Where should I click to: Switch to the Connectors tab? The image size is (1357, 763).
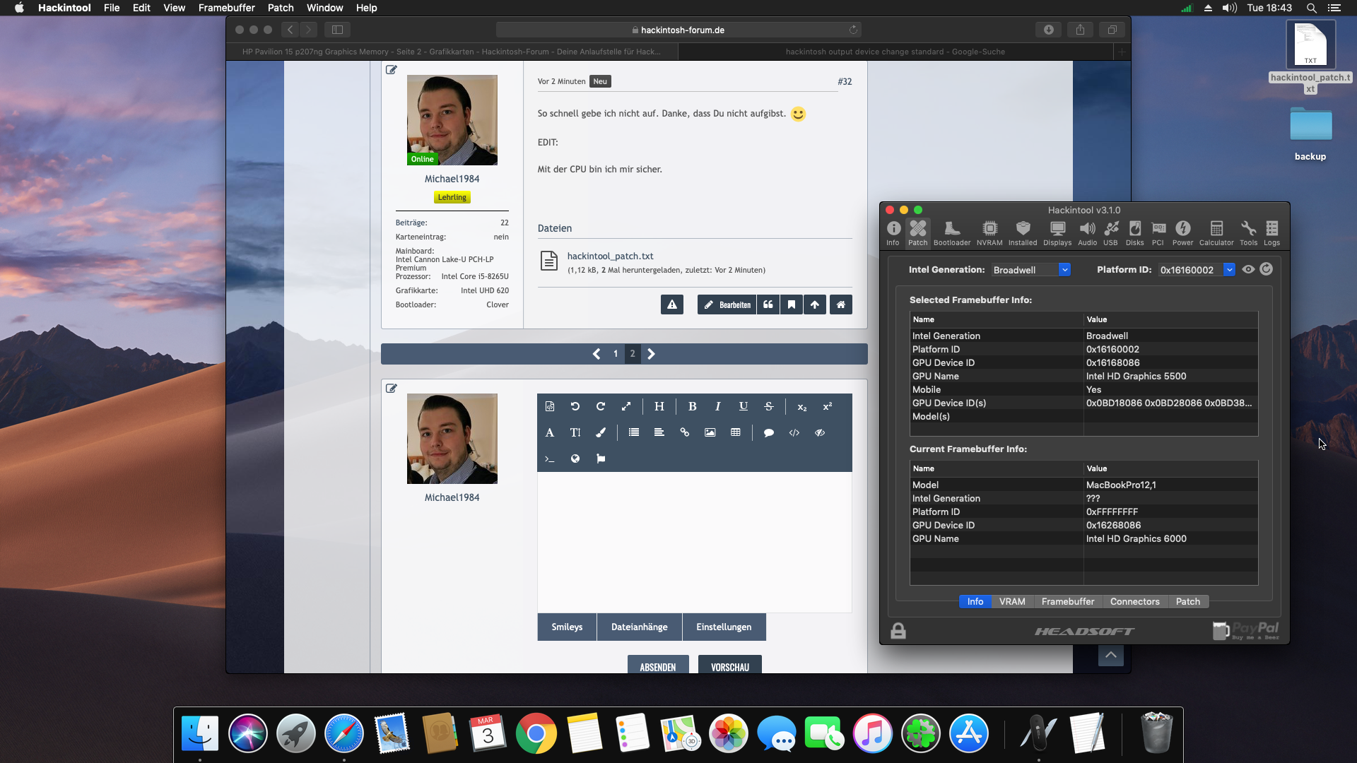click(1134, 601)
